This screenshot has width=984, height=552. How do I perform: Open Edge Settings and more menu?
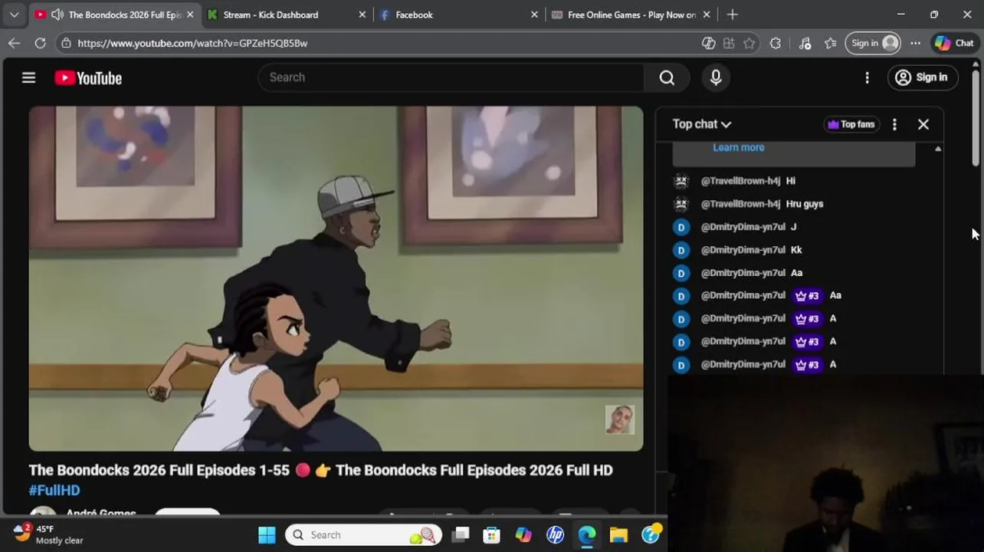915,43
